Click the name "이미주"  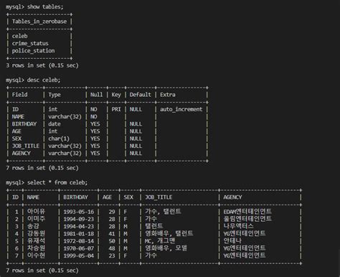(36, 219)
